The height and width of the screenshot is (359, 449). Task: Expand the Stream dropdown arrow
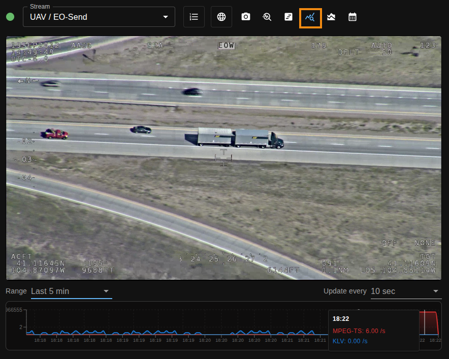click(x=165, y=17)
